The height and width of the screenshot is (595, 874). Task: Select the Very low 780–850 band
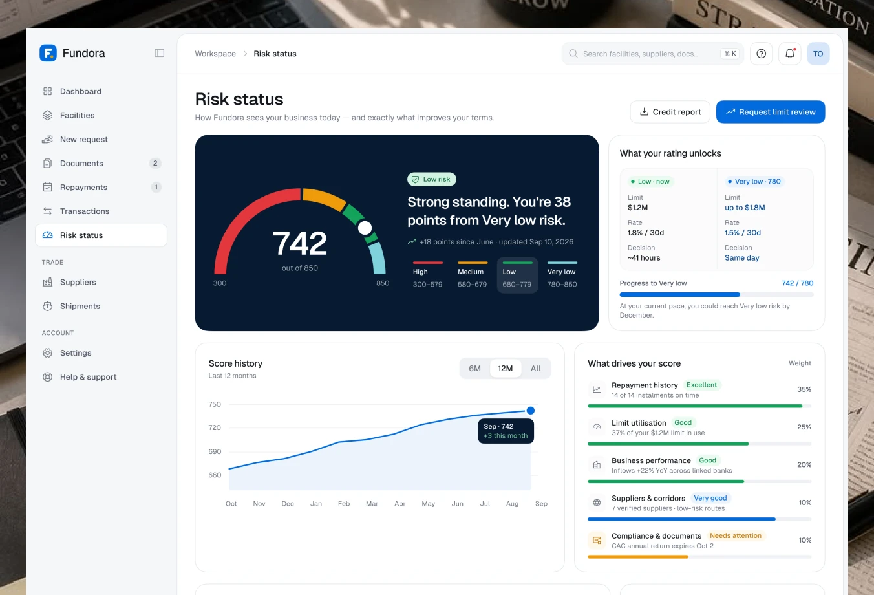point(562,276)
